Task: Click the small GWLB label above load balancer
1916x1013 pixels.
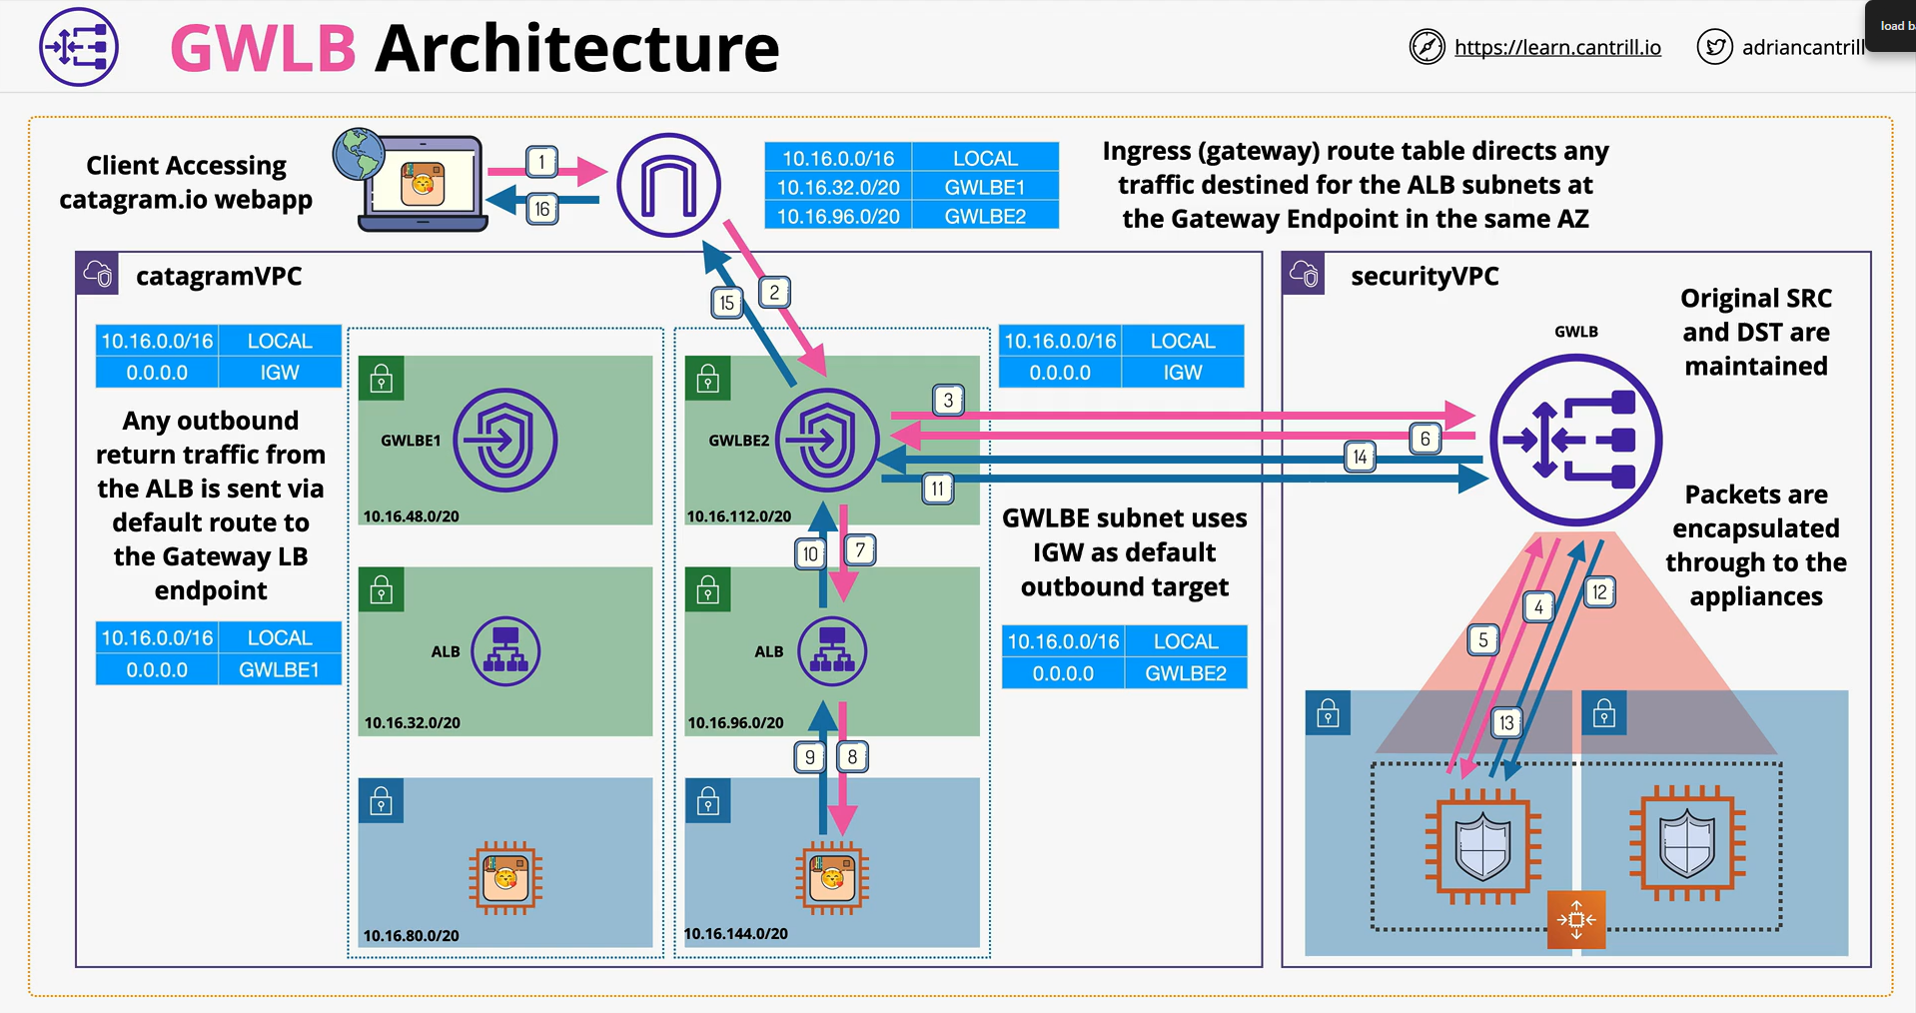Action: (x=1576, y=332)
